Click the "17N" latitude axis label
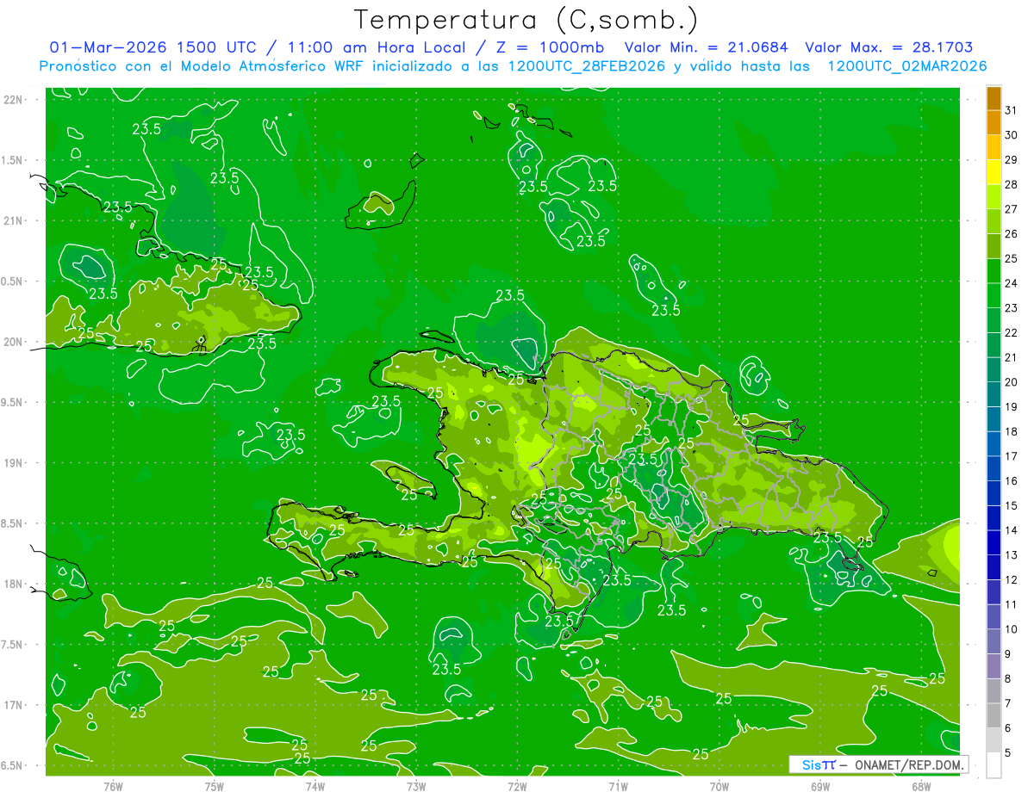 (x=14, y=705)
